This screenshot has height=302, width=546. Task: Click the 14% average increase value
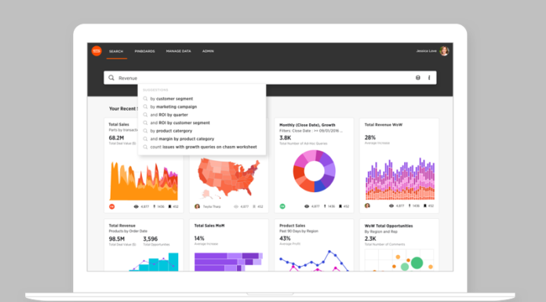(x=199, y=238)
